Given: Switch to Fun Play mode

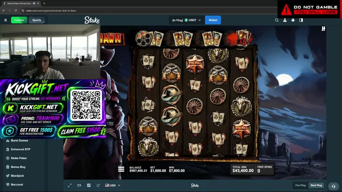Looking at the screenshot, I should tap(300, 185).
